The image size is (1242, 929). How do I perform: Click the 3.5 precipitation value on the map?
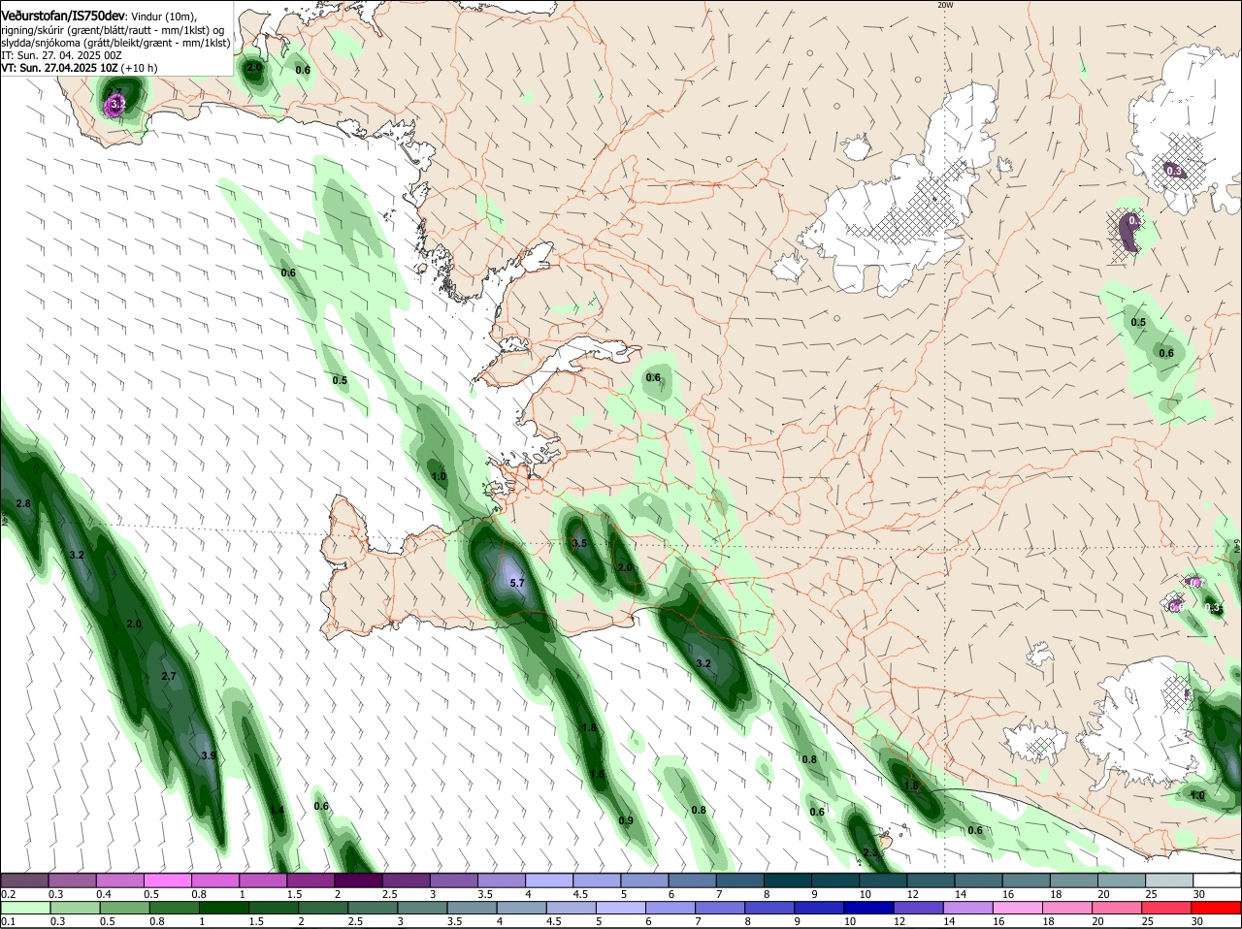579,543
